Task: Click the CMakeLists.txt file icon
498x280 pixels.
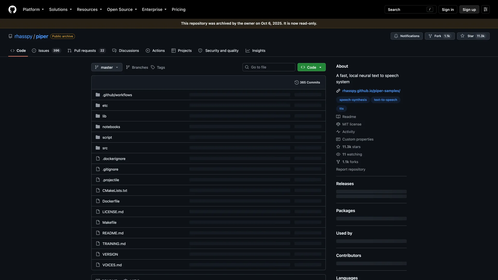Action: coord(98,191)
